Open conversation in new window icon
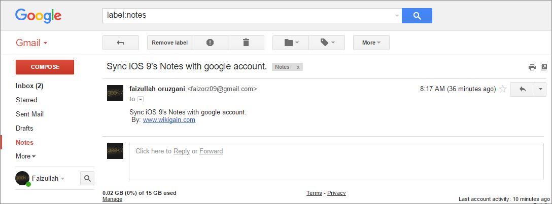The height and width of the screenshot is (204, 552). click(543, 67)
